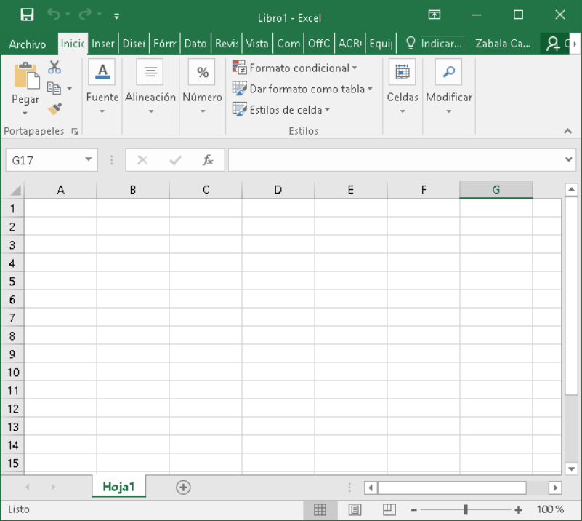The height and width of the screenshot is (521, 582).
Task: Open the Archivo menu tab
Action: pos(28,44)
